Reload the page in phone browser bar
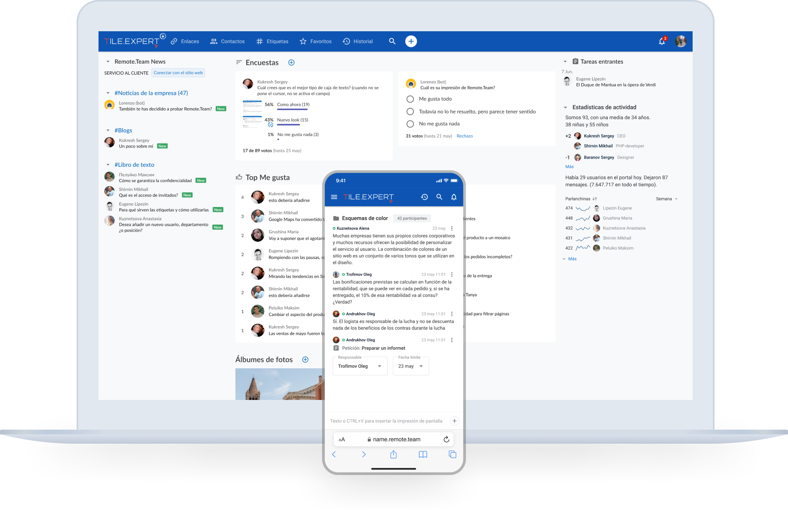Image resolution: width=788 pixels, height=514 pixels. (446, 439)
